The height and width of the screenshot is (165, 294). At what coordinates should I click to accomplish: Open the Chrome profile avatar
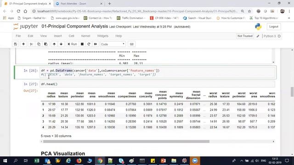point(282,11)
